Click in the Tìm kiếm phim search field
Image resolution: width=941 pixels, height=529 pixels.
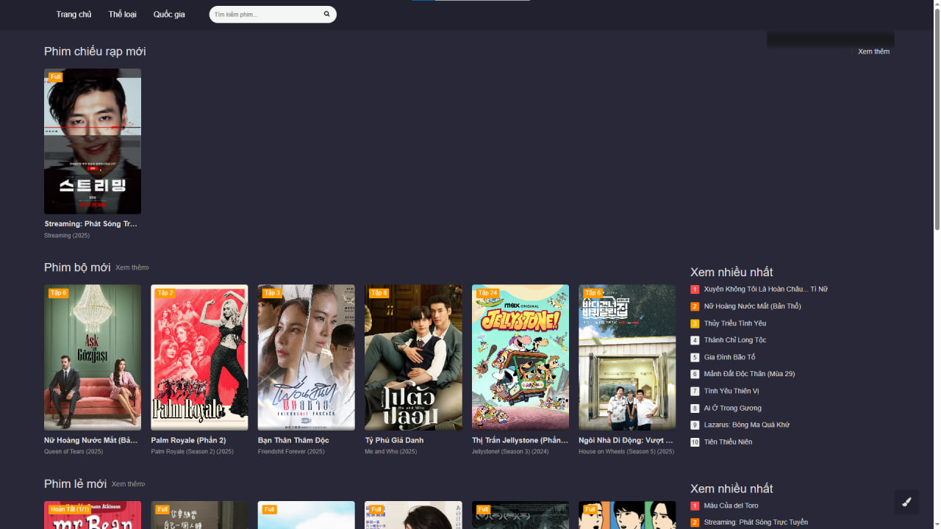[x=265, y=15]
